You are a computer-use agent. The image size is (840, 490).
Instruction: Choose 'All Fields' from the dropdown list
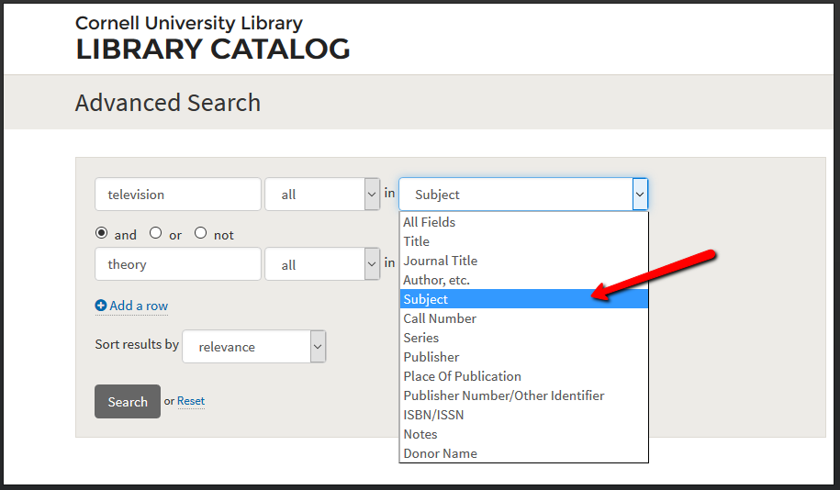524,222
